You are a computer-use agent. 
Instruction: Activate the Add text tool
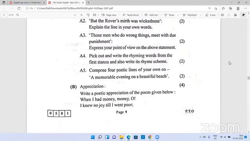(151, 15)
